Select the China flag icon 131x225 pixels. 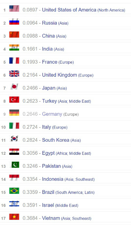[x=14, y=34]
